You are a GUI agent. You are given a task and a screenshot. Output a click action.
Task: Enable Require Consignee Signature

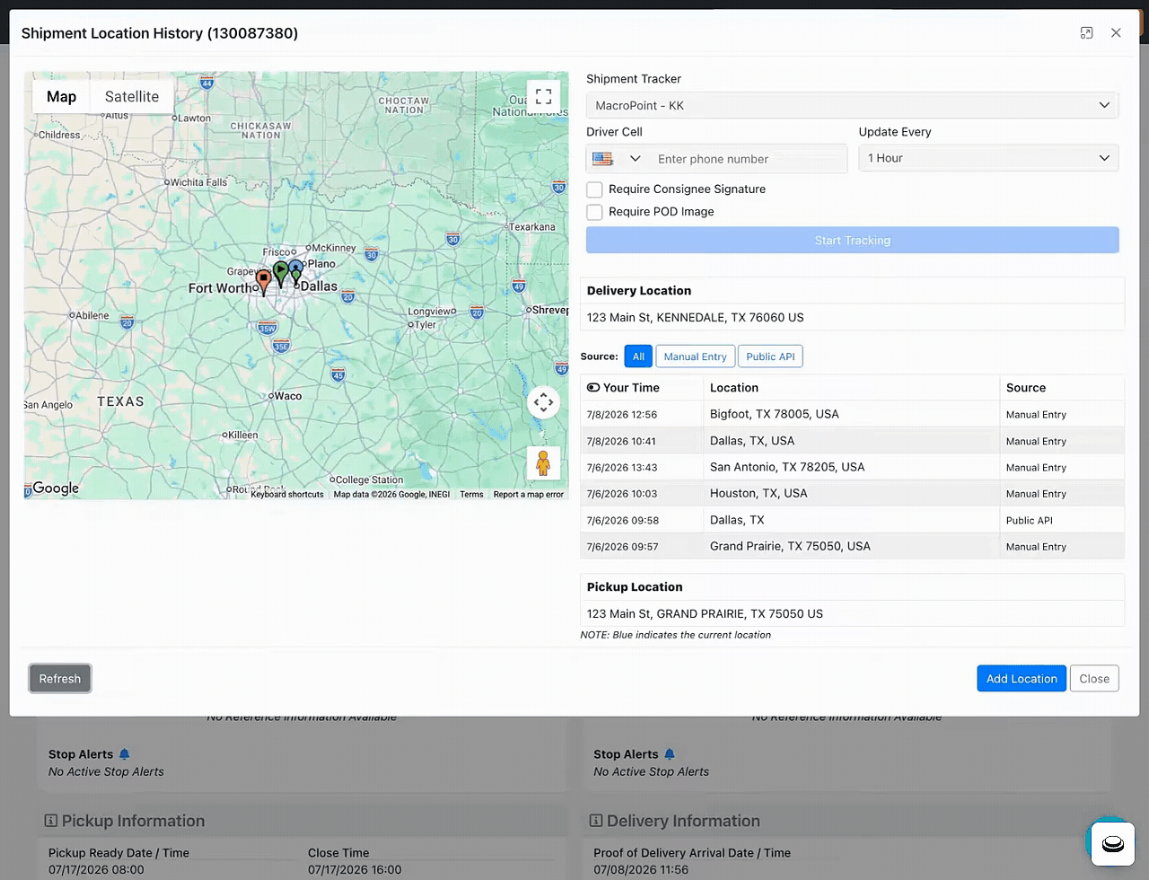point(594,189)
